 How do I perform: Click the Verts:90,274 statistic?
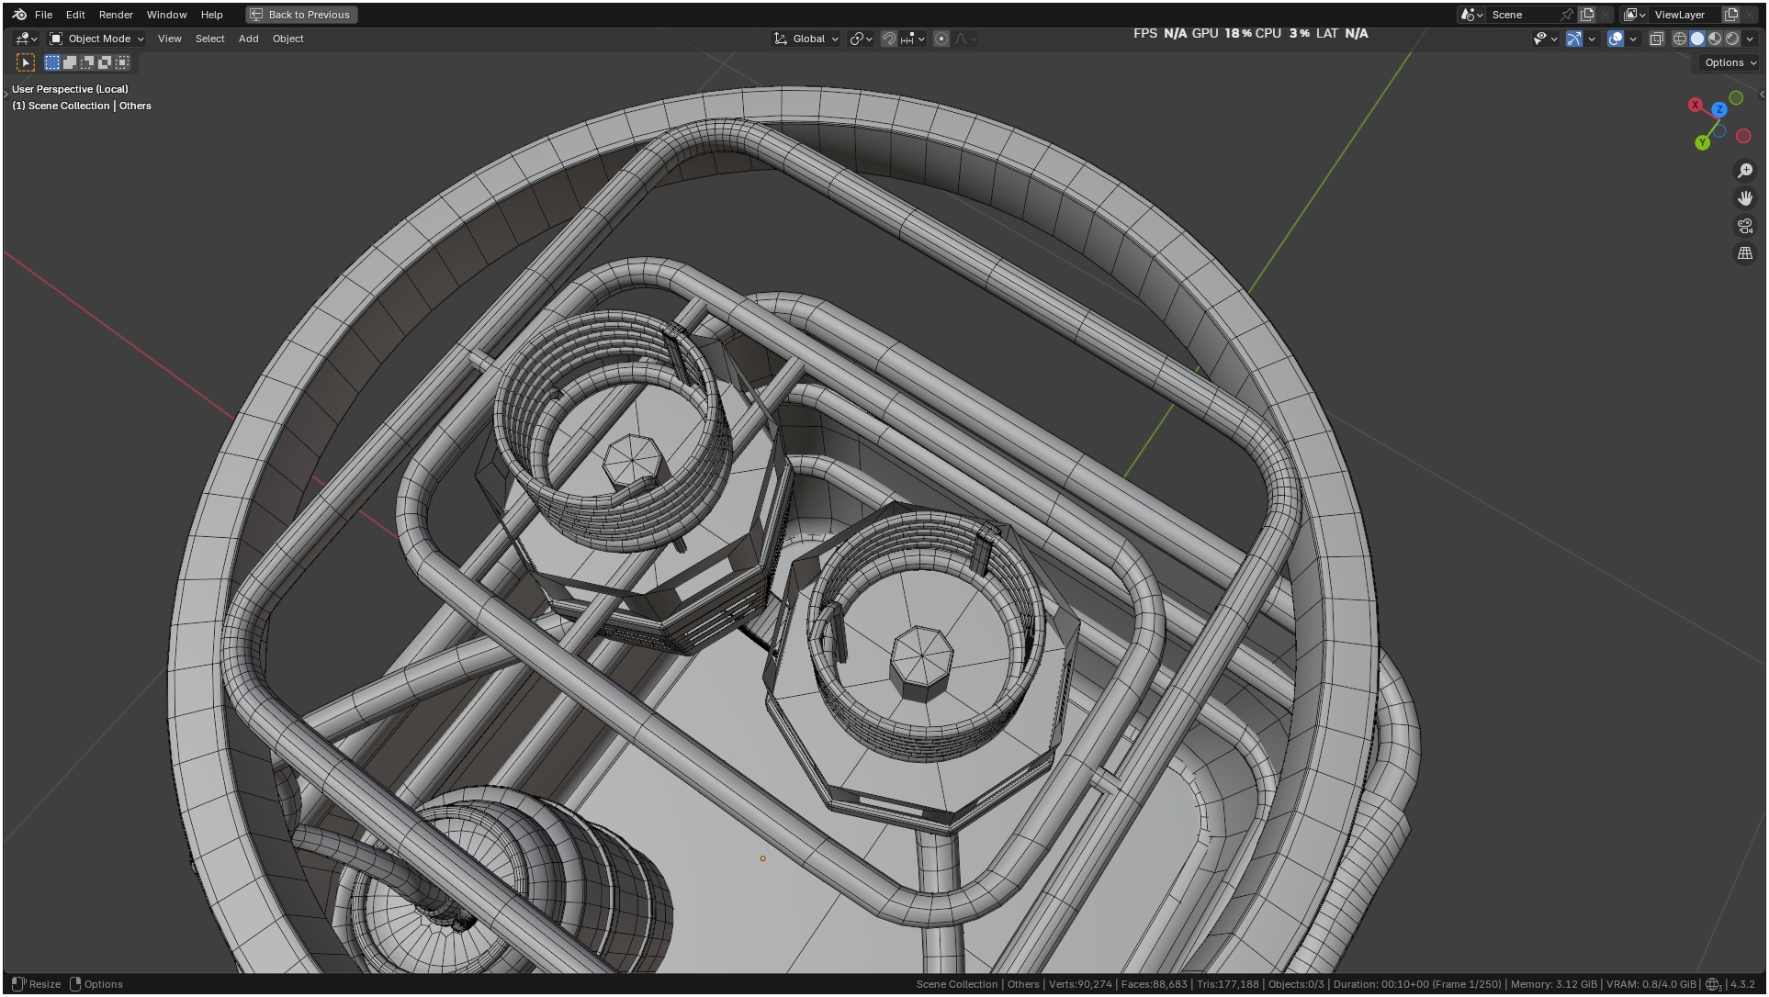click(x=1080, y=984)
